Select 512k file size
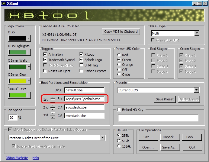This screenshot has height=162, width=209. click(119, 141)
